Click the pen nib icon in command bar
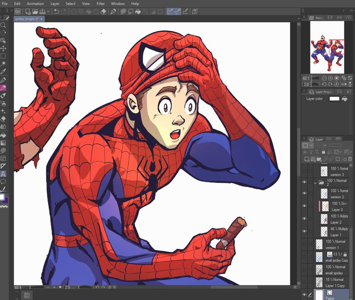Viewport: 355px width, 300px height. click(x=113, y=11)
